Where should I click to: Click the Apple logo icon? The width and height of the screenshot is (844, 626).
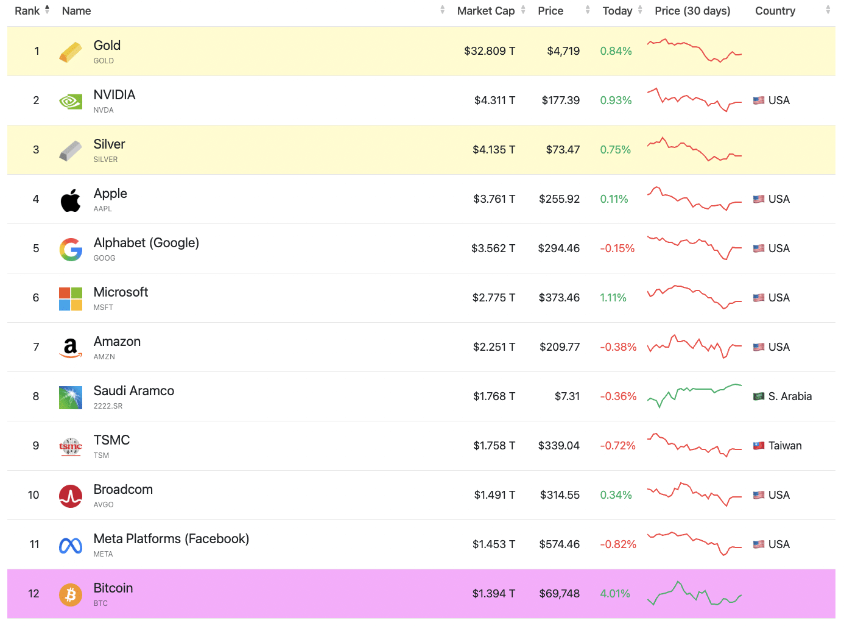pos(71,200)
